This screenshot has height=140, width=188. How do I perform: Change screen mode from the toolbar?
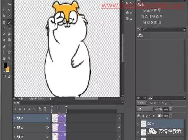tap(9, 76)
